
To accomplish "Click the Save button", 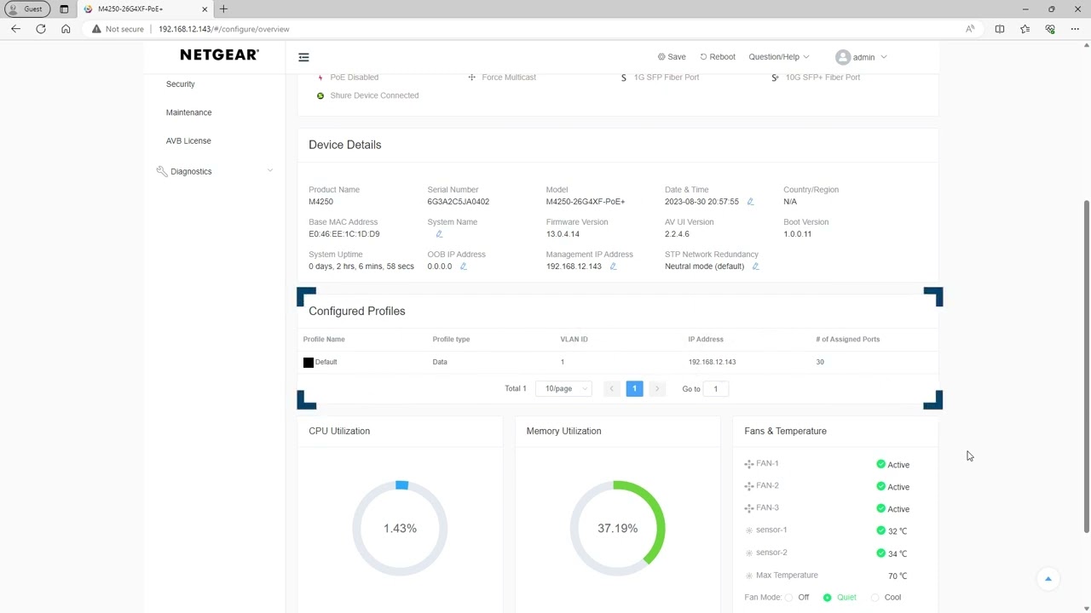I will point(672,57).
